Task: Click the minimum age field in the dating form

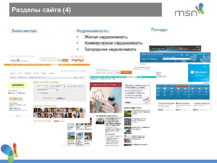Action: pyautogui.click(x=75, y=86)
